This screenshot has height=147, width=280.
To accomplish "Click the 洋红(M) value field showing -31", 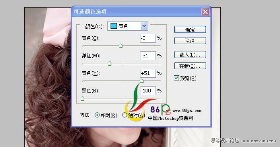I will click(x=148, y=56).
